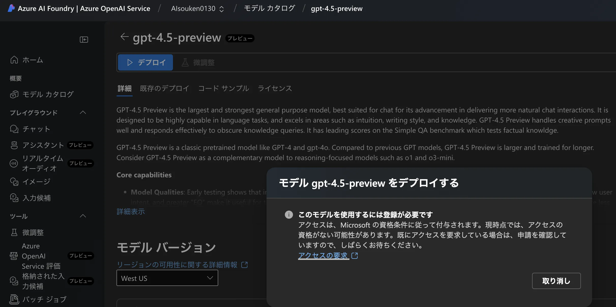616x307 pixels.
Task: Click the flask icon beside 微調整 in sidebar
Action: 14,232
